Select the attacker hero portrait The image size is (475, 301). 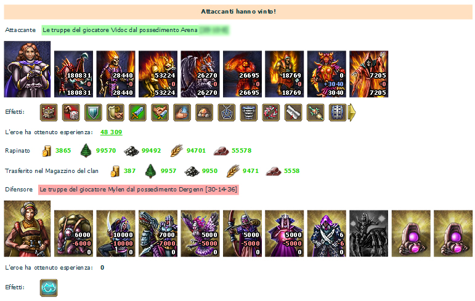point(27,70)
